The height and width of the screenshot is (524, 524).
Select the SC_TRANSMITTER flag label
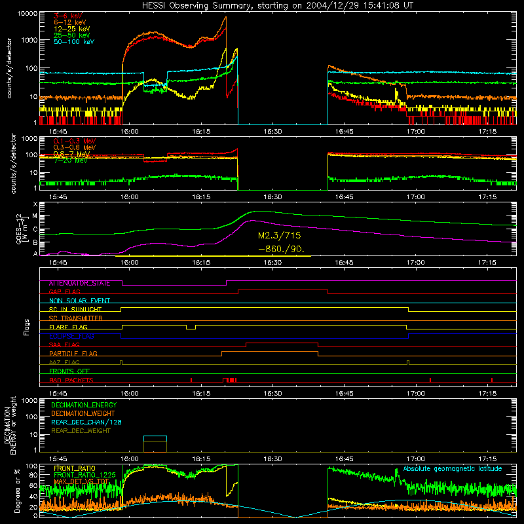click(76, 318)
